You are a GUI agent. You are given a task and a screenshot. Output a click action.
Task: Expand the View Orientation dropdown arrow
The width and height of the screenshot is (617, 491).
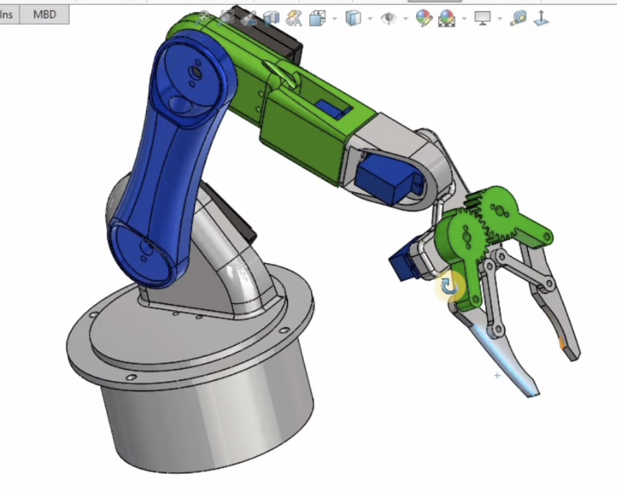click(x=335, y=18)
